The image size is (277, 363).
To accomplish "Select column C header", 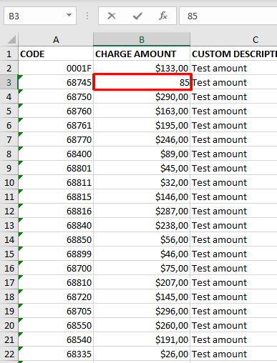I will click(233, 39).
